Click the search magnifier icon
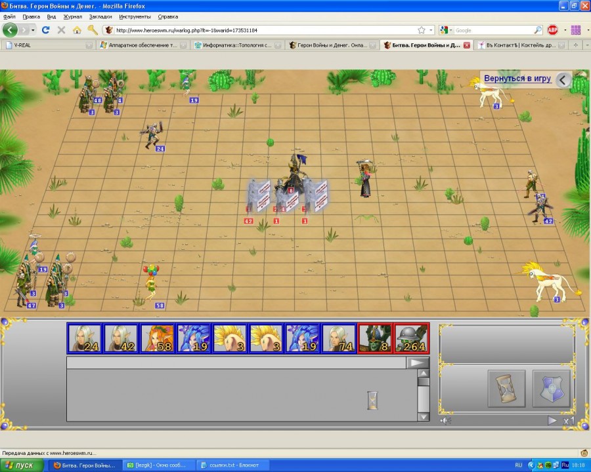591x472 pixels. [538, 30]
